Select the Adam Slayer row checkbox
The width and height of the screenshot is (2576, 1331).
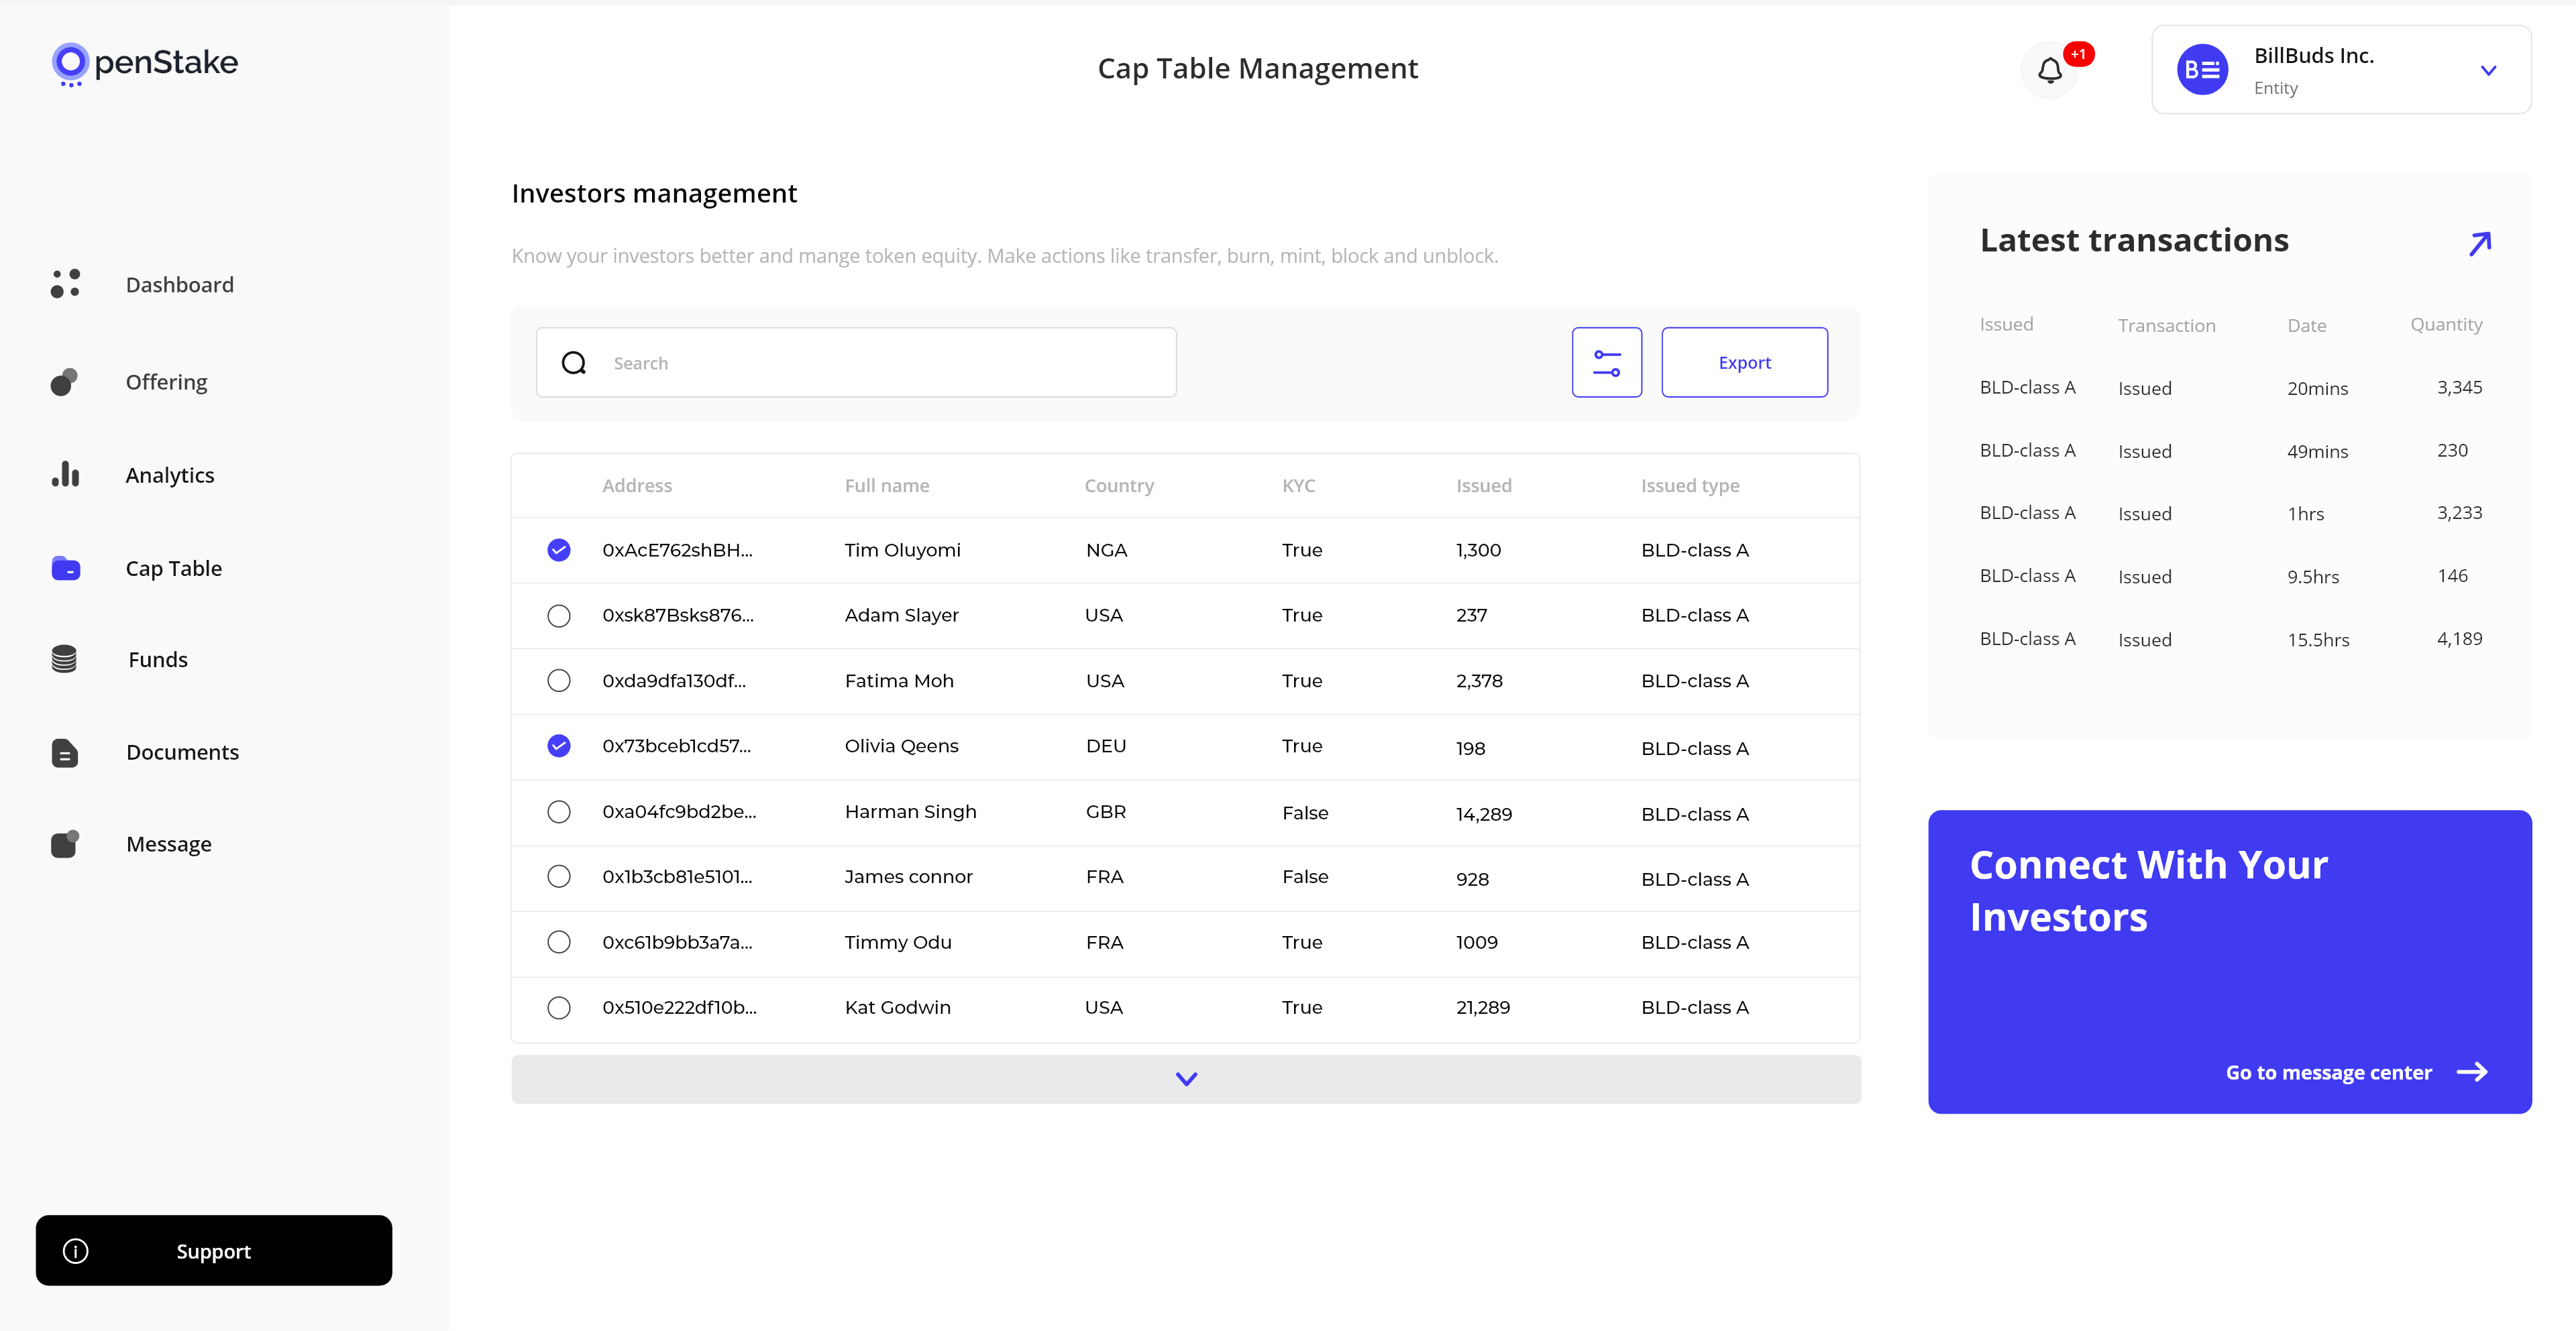point(559,616)
